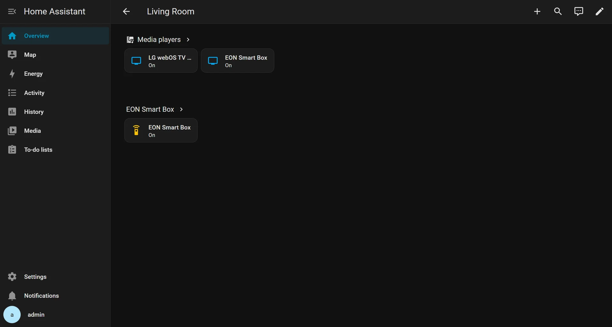Select Energy in the sidebar
Image resolution: width=612 pixels, height=327 pixels.
tap(55, 74)
